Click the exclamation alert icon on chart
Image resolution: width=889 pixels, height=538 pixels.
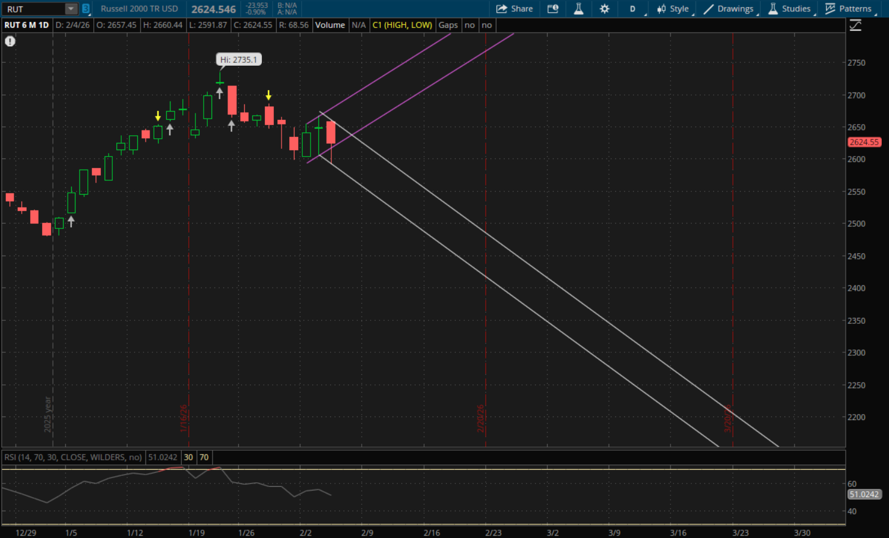10,42
